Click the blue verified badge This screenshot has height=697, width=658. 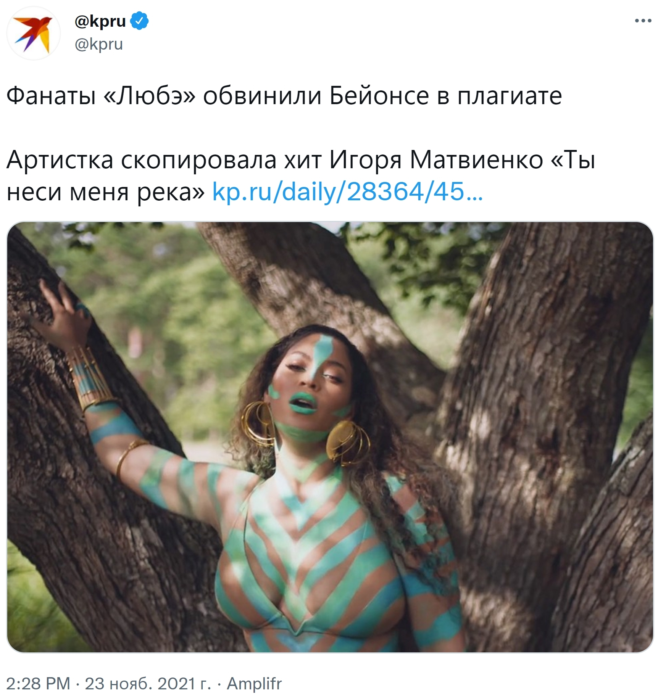click(140, 21)
